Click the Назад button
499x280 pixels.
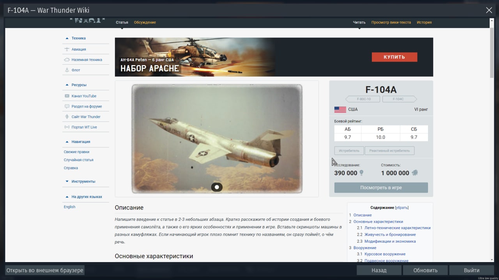tap(379, 270)
